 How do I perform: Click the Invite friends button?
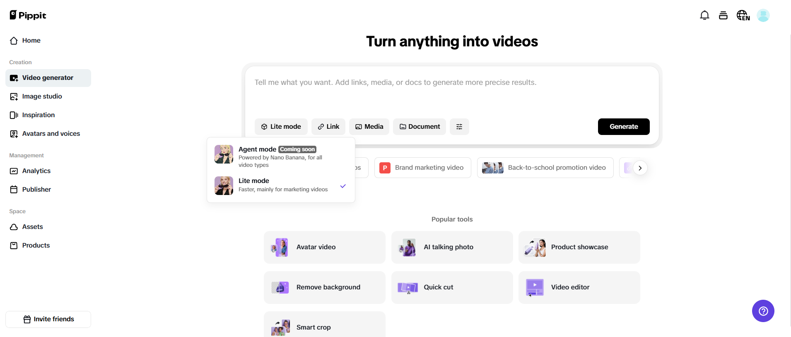[x=48, y=319]
